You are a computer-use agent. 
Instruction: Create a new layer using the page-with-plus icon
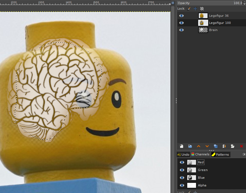point(181,146)
